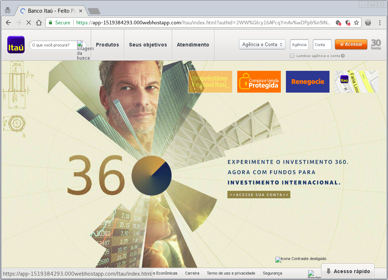388x280 pixels.
Task: Check Lembrar agência e conta checkbox
Action: (292, 56)
